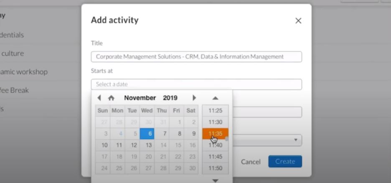Open the partially hidden dropdown on right

pyautogui.click(x=296, y=140)
